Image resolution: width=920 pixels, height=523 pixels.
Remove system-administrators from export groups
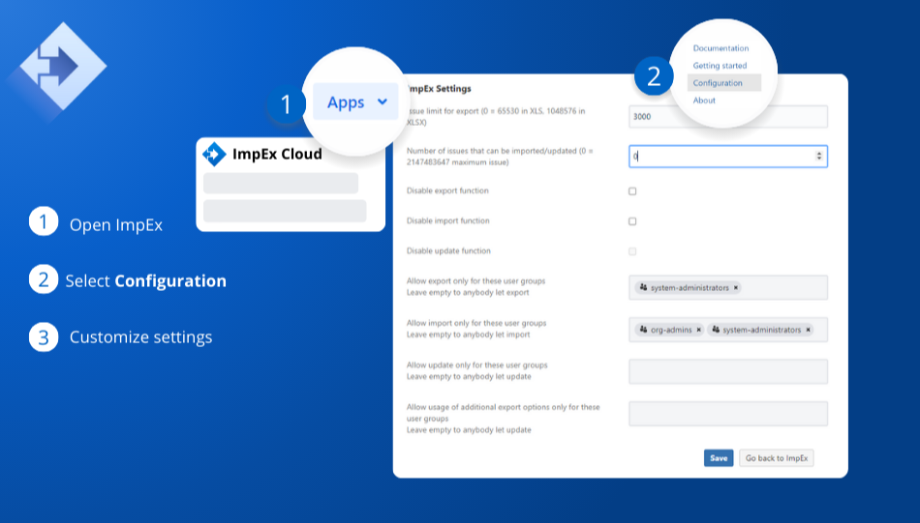point(736,287)
